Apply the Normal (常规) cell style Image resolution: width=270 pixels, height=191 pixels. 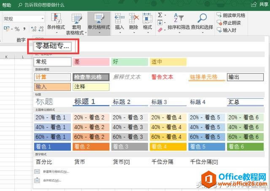52,62
